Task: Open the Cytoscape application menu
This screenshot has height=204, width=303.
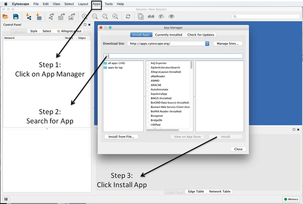Action: tap(20, 4)
